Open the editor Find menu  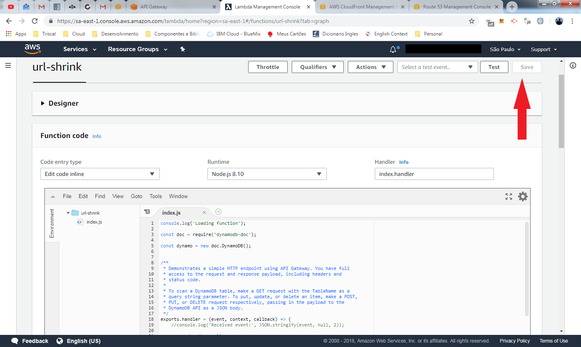tap(100, 196)
